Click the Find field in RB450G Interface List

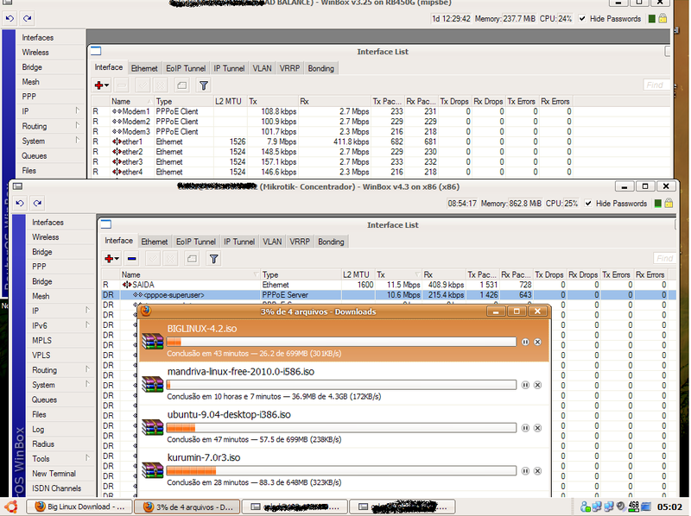[656, 85]
